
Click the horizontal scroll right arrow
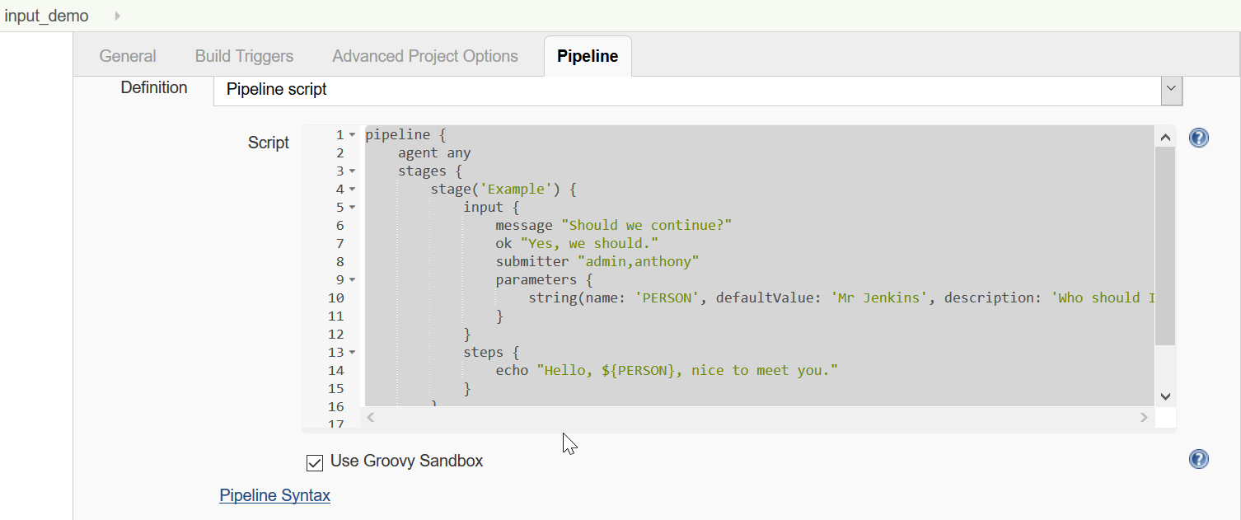click(1144, 417)
